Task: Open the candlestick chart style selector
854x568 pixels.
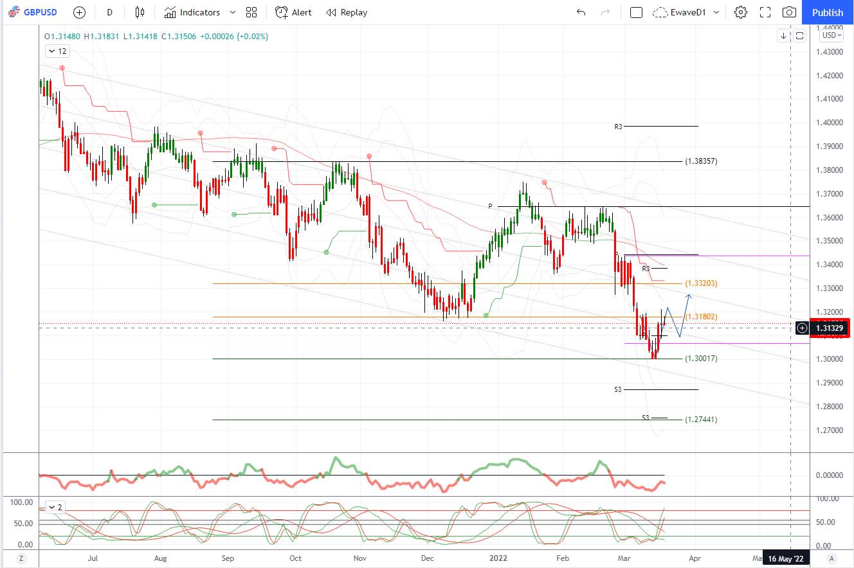Action: [x=140, y=12]
